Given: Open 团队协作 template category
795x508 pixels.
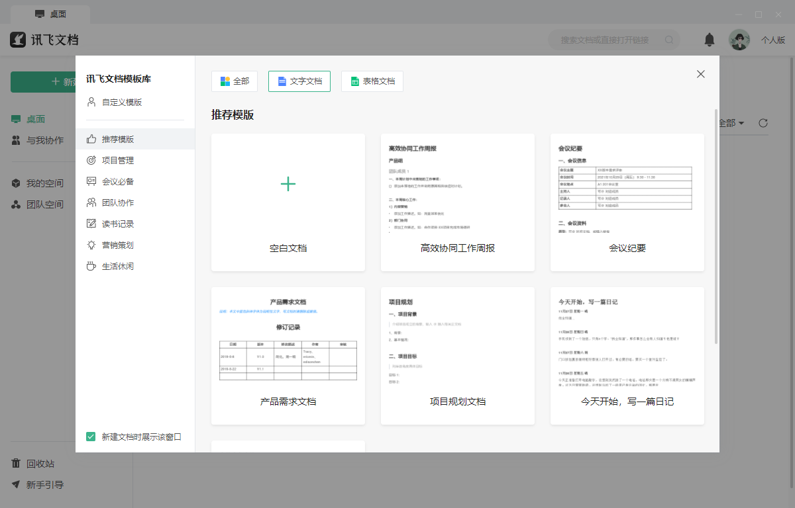Looking at the screenshot, I should click(118, 203).
